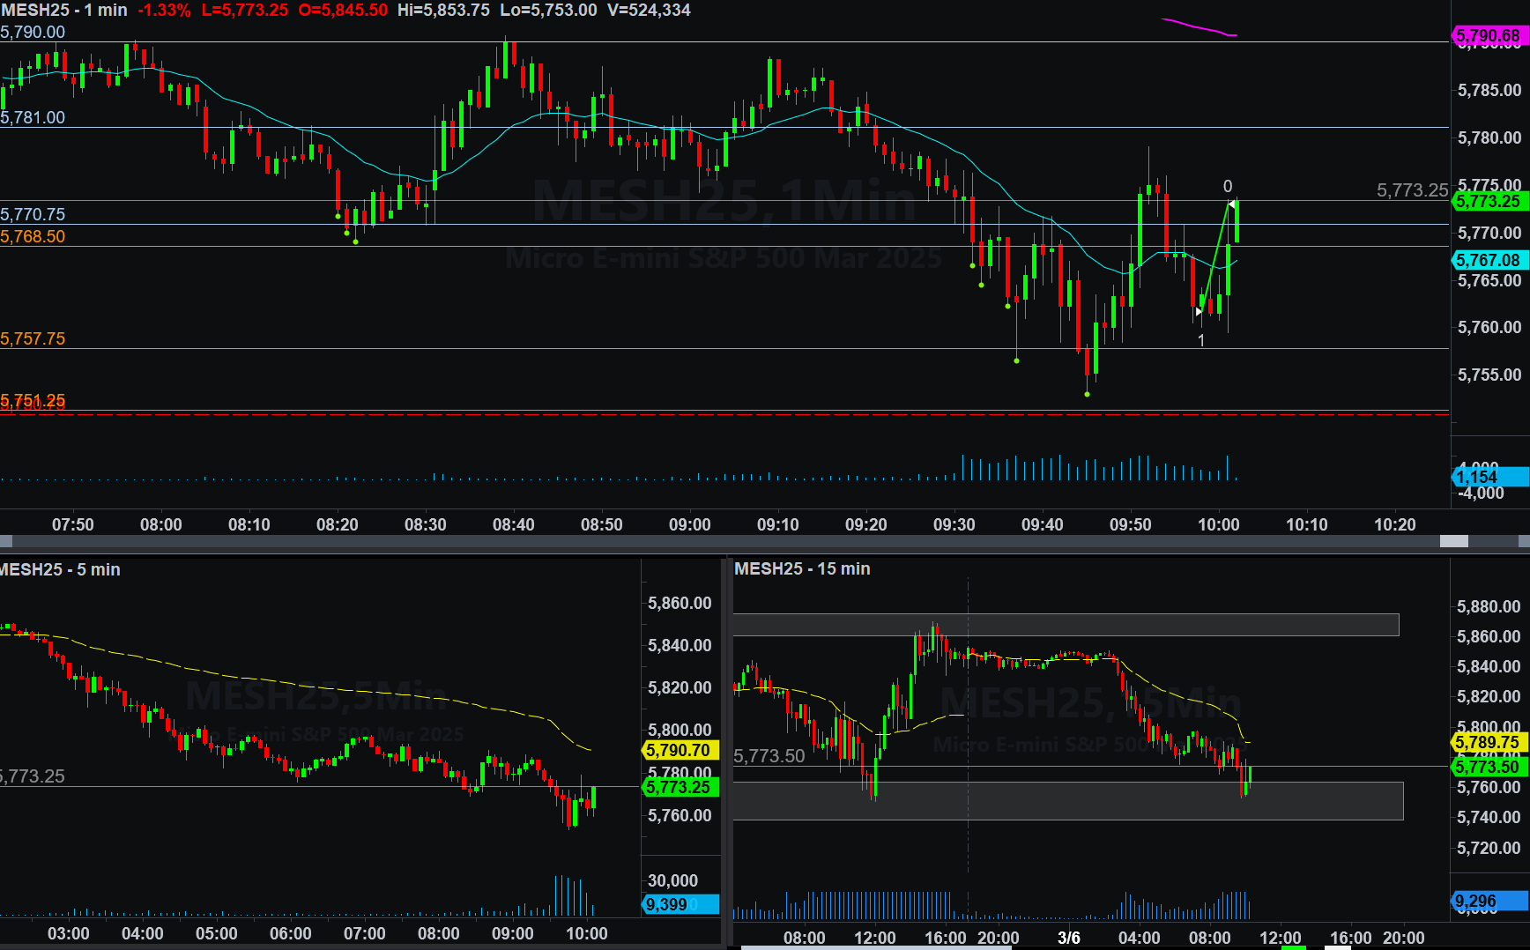
Task: Click the 03:00 time label on 5 min chart
Action: tap(69, 933)
